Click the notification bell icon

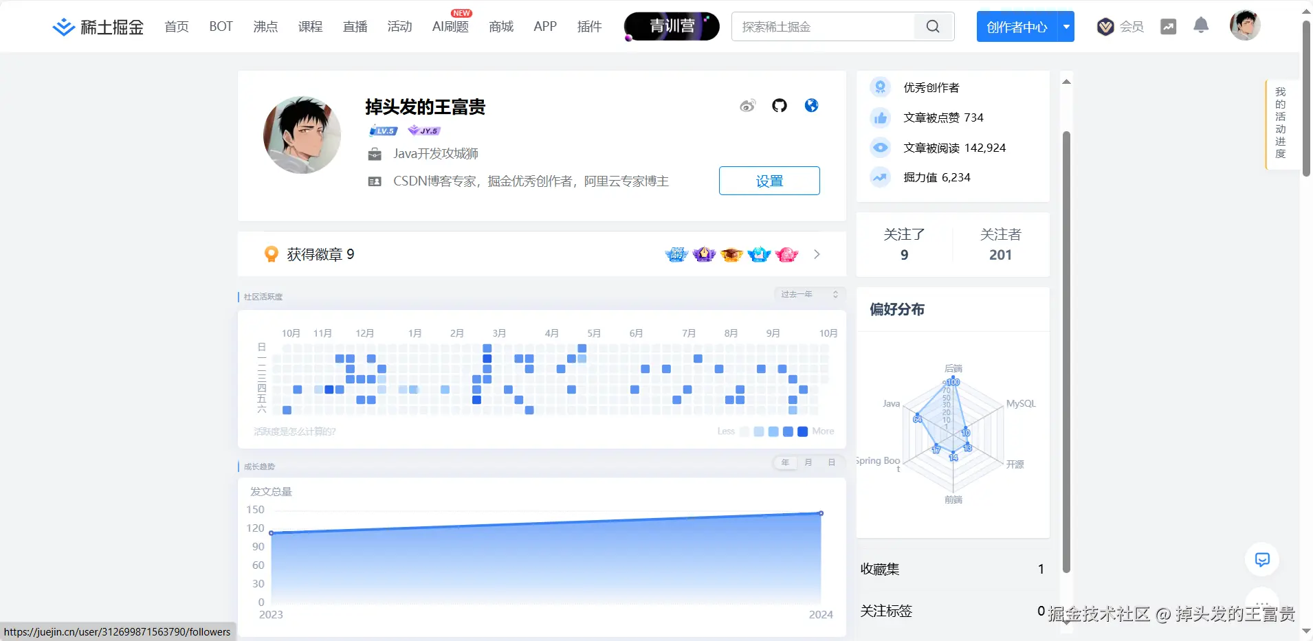(x=1201, y=25)
